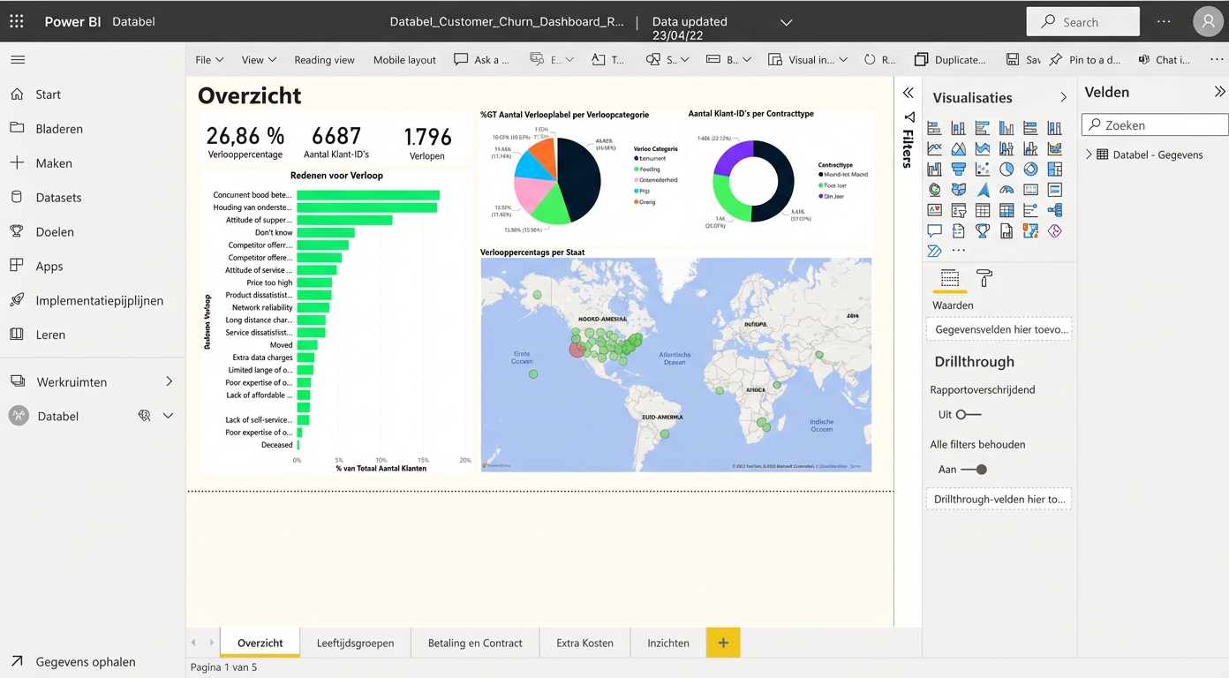Activate Reading view mode
1229x678 pixels.
[324, 59]
